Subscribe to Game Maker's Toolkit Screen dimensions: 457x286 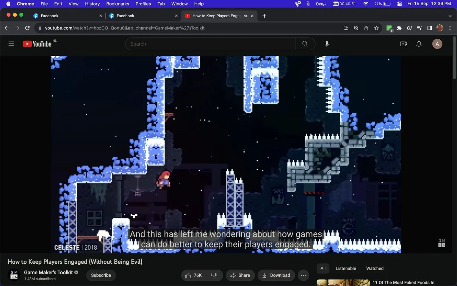(101, 275)
